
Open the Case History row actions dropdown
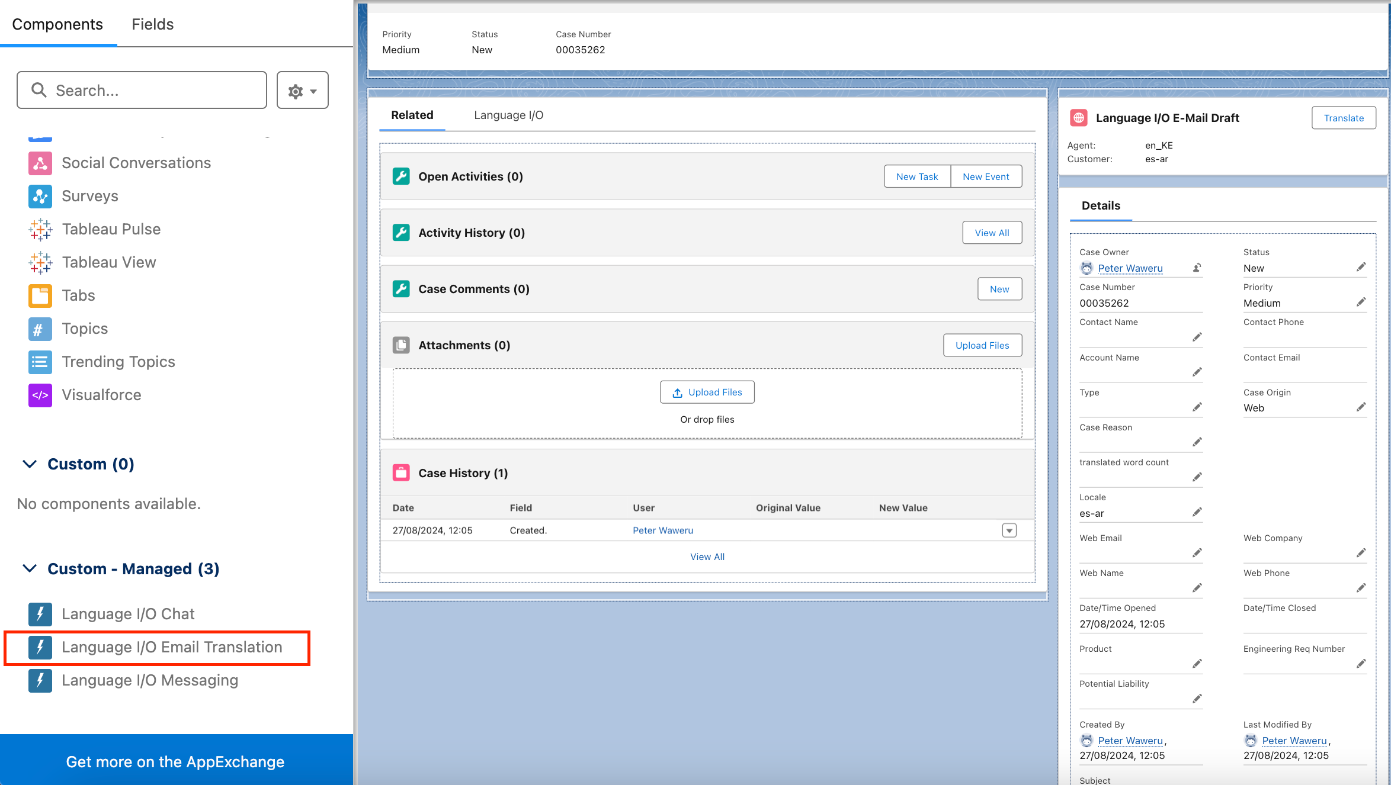[1009, 530]
